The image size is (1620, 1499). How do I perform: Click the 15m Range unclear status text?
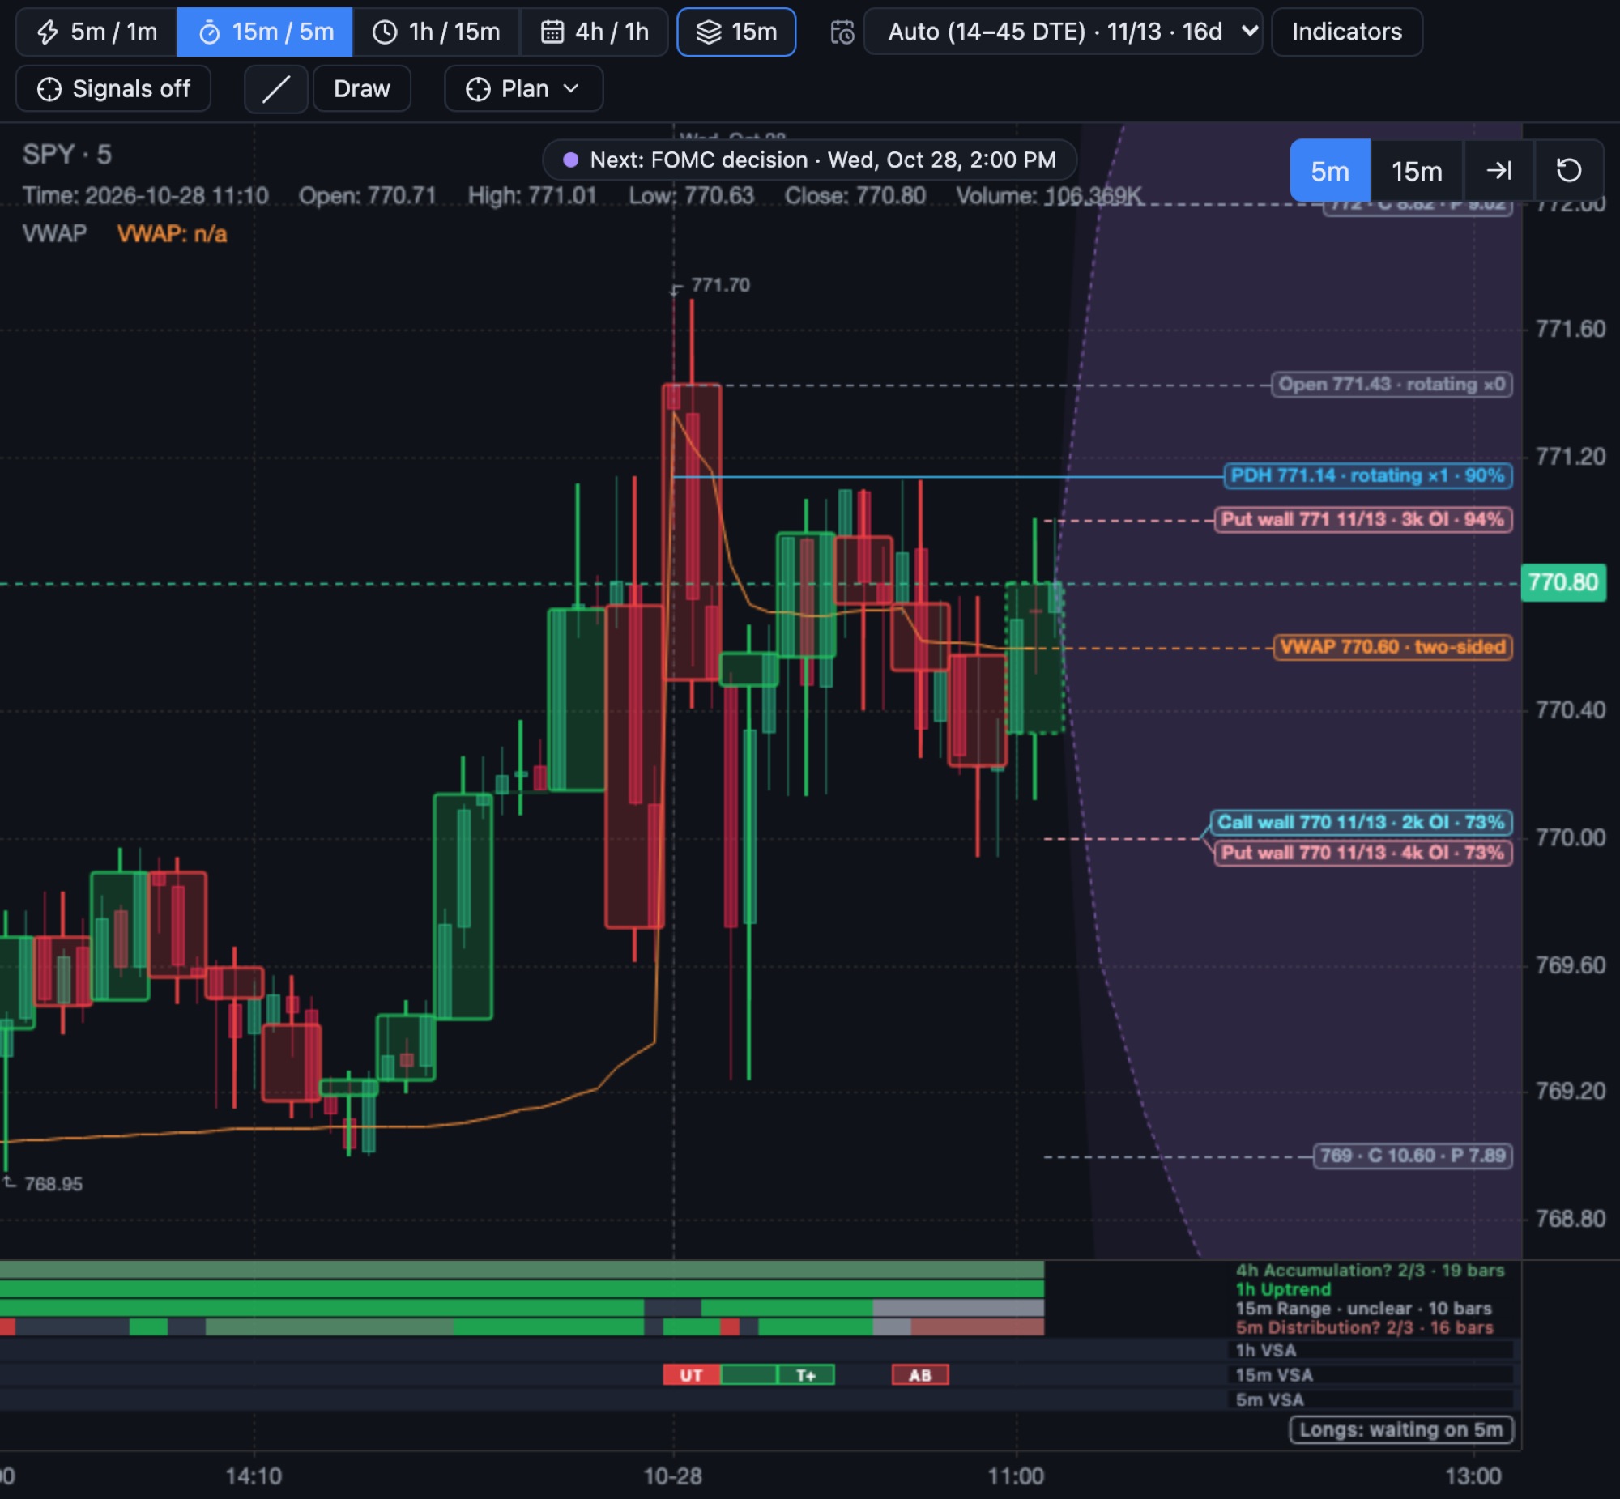coord(1363,1309)
